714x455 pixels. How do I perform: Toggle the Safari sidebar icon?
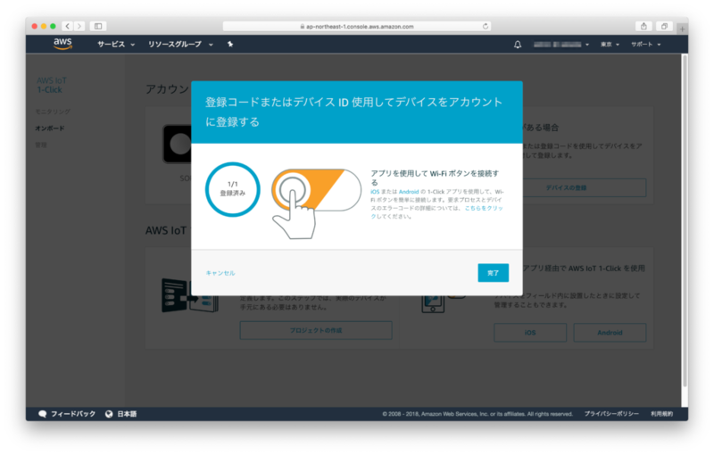click(x=98, y=26)
